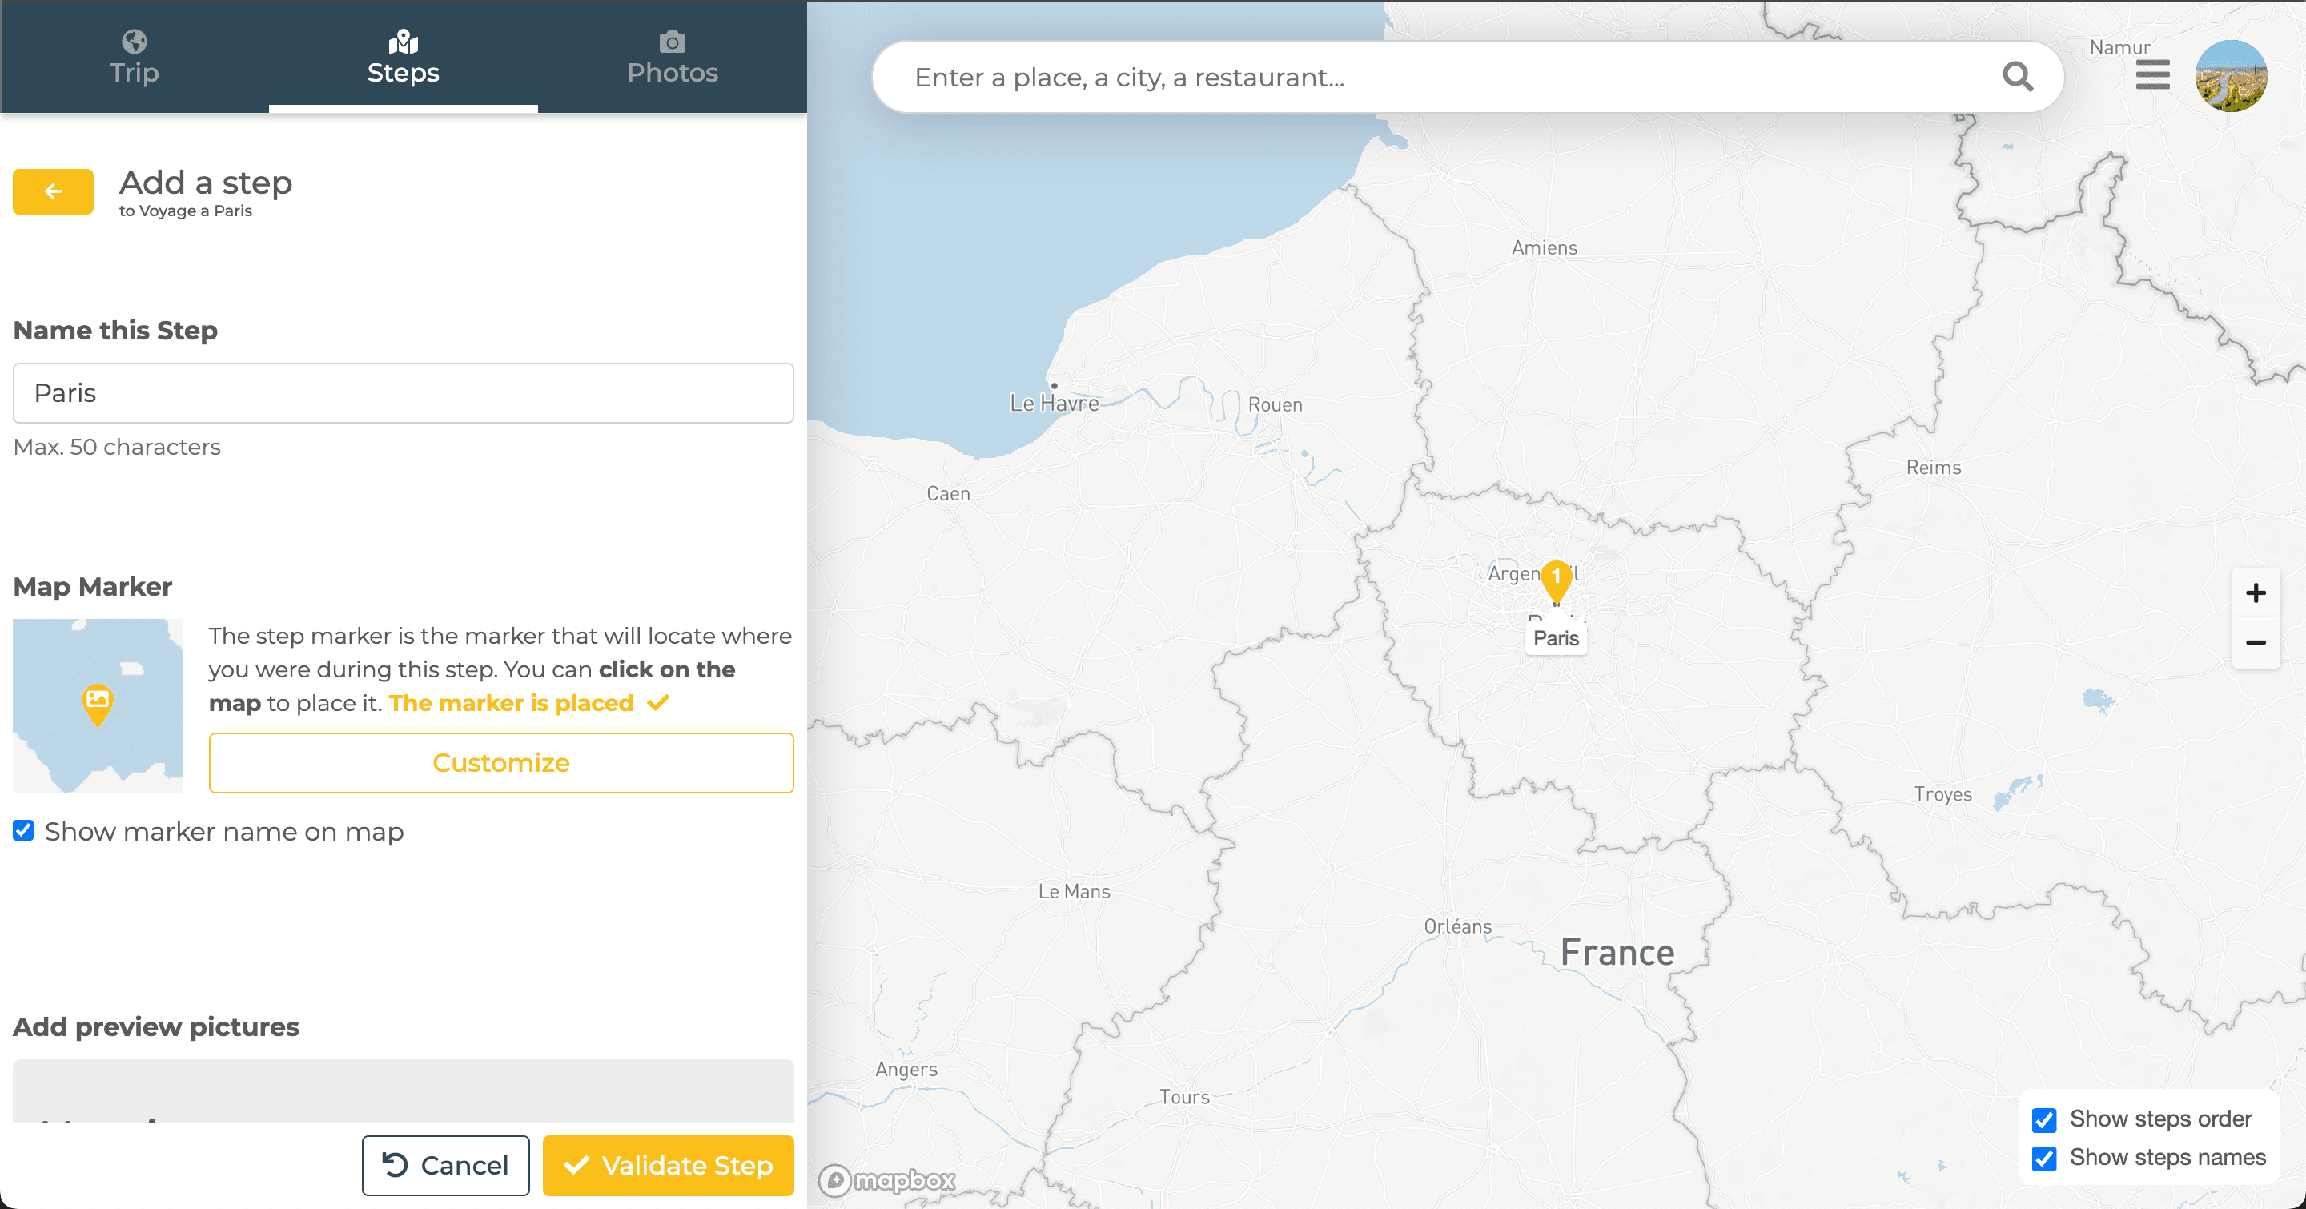Image resolution: width=2306 pixels, height=1209 pixels.
Task: Click the map marker preview thumbnail
Action: (98, 705)
